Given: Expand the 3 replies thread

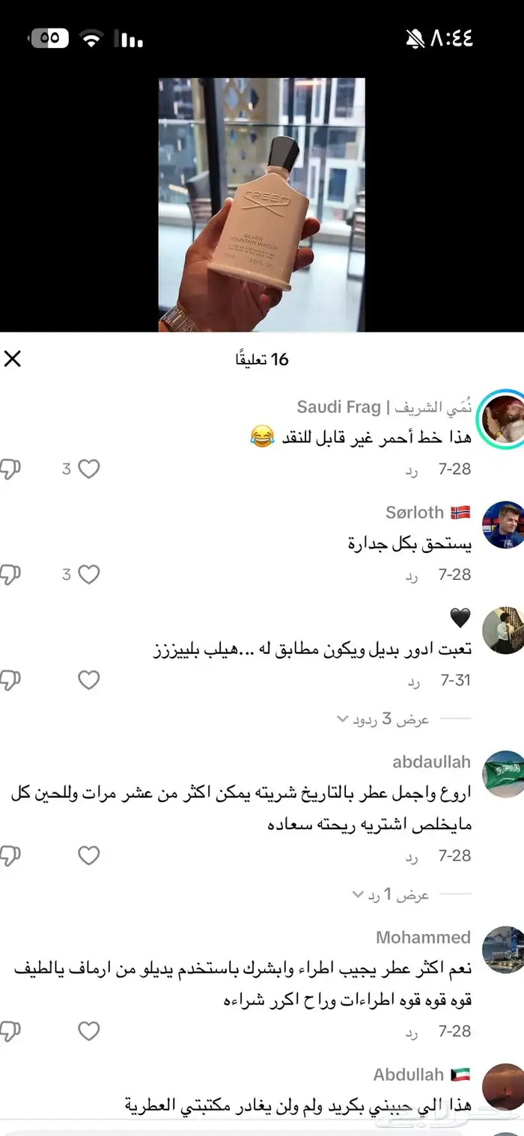Looking at the screenshot, I should click(x=383, y=719).
